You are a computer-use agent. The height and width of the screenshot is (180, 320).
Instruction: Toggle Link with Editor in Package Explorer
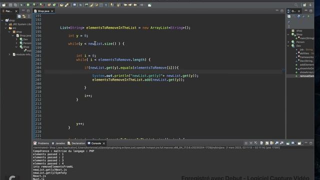coord(24,16)
